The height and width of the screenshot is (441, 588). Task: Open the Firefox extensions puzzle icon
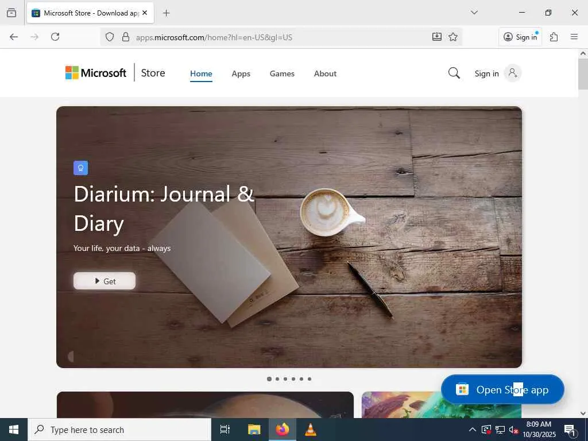tap(554, 37)
